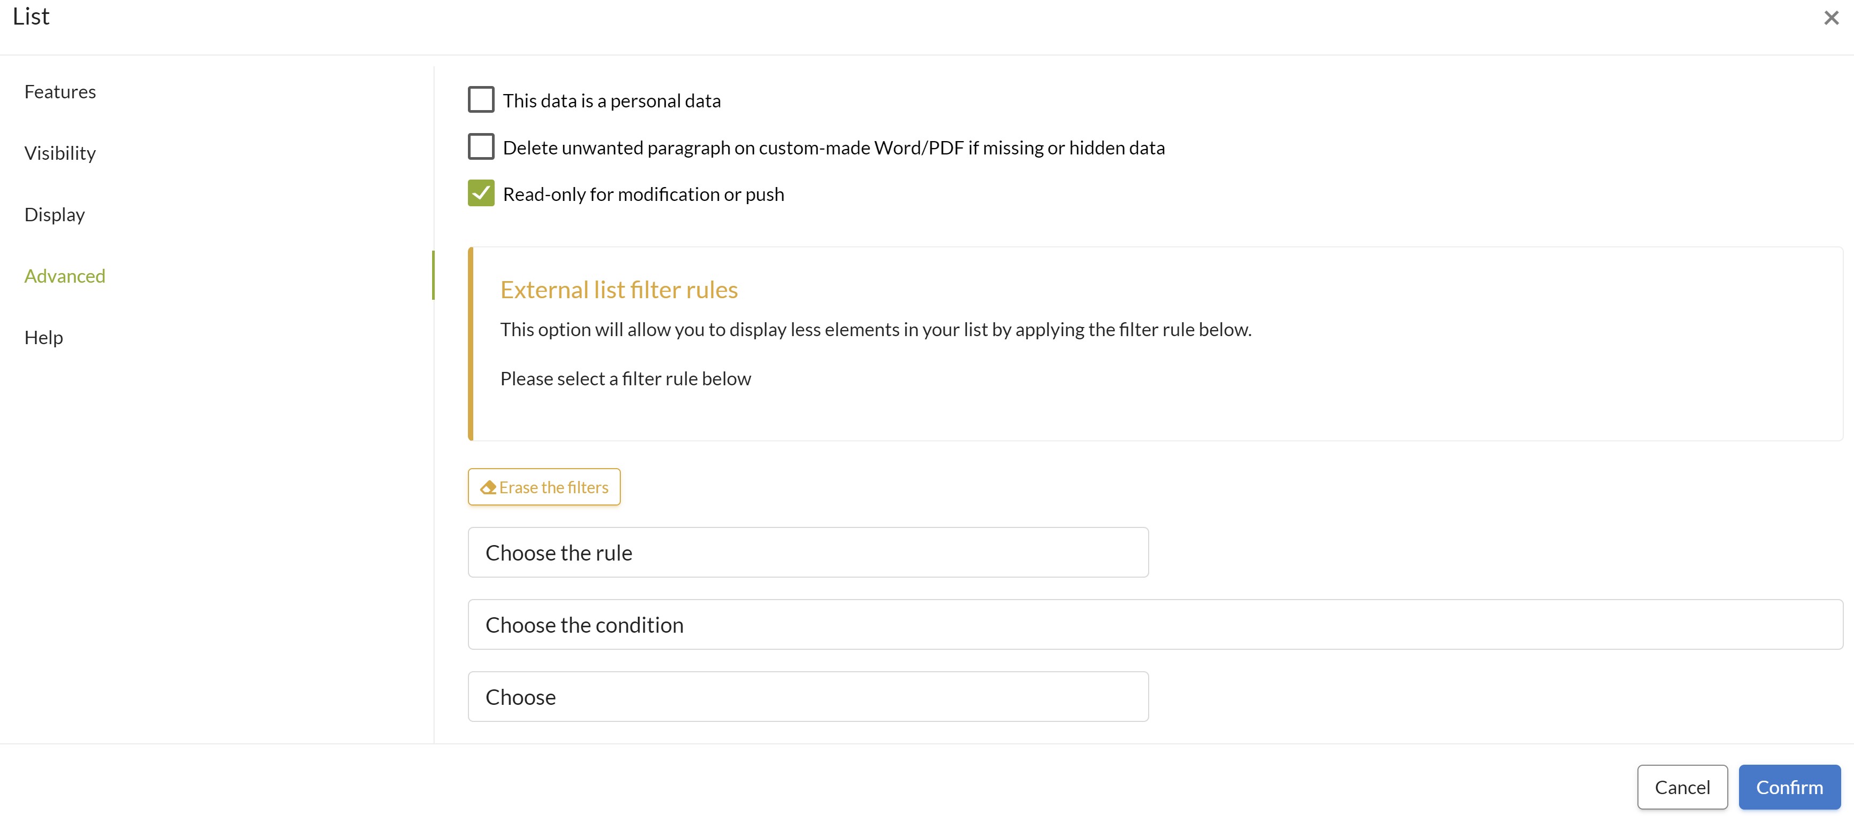
Task: Click inside the 'Choose' input field
Action: pyautogui.click(x=809, y=696)
